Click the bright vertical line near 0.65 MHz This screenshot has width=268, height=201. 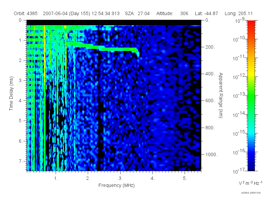(x=45, y=97)
